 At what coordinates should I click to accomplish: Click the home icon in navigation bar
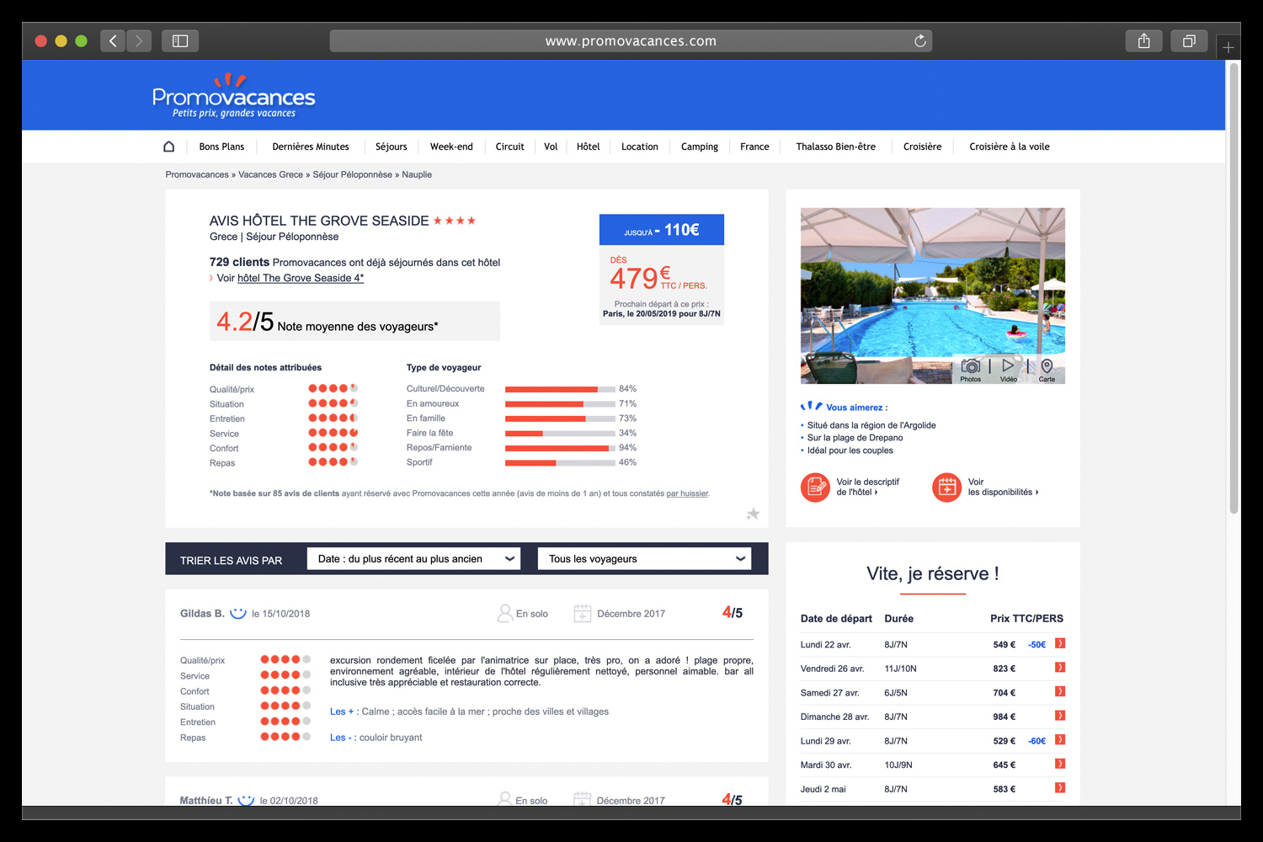tap(168, 147)
